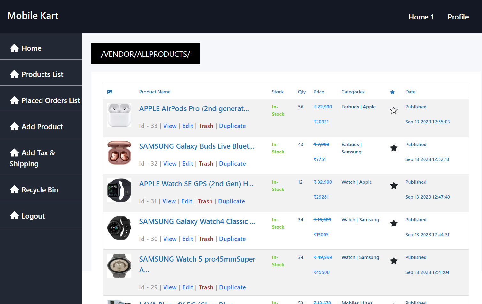Image resolution: width=482 pixels, height=304 pixels.
Task: Click the Galaxy Buds Live product thumbnail
Action: point(119,152)
